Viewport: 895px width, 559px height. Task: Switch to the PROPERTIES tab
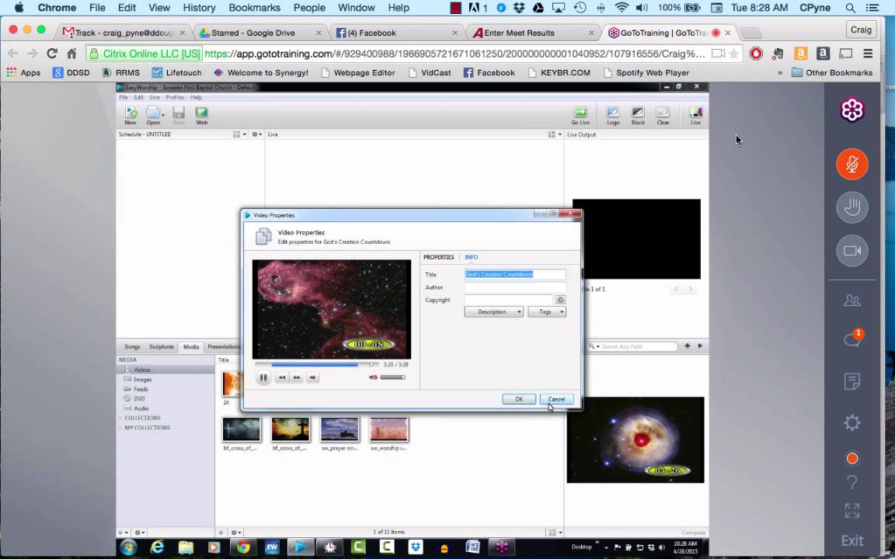pyautogui.click(x=438, y=257)
